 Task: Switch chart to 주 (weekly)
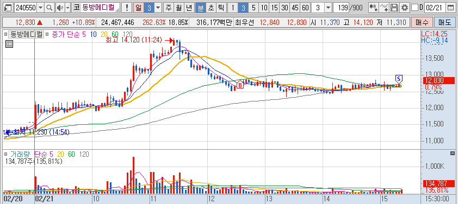click(x=169, y=8)
